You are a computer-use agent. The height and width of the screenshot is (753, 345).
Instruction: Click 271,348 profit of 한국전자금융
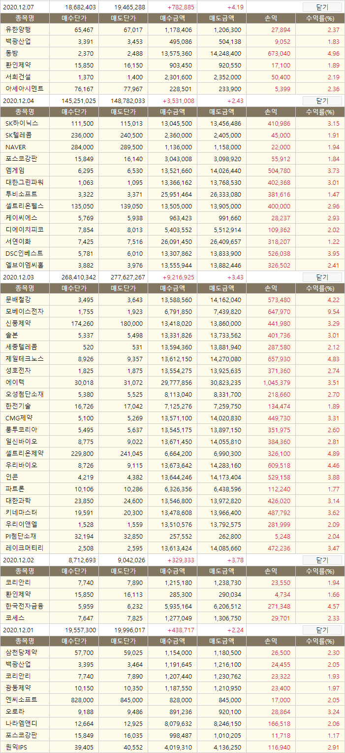click(280, 607)
